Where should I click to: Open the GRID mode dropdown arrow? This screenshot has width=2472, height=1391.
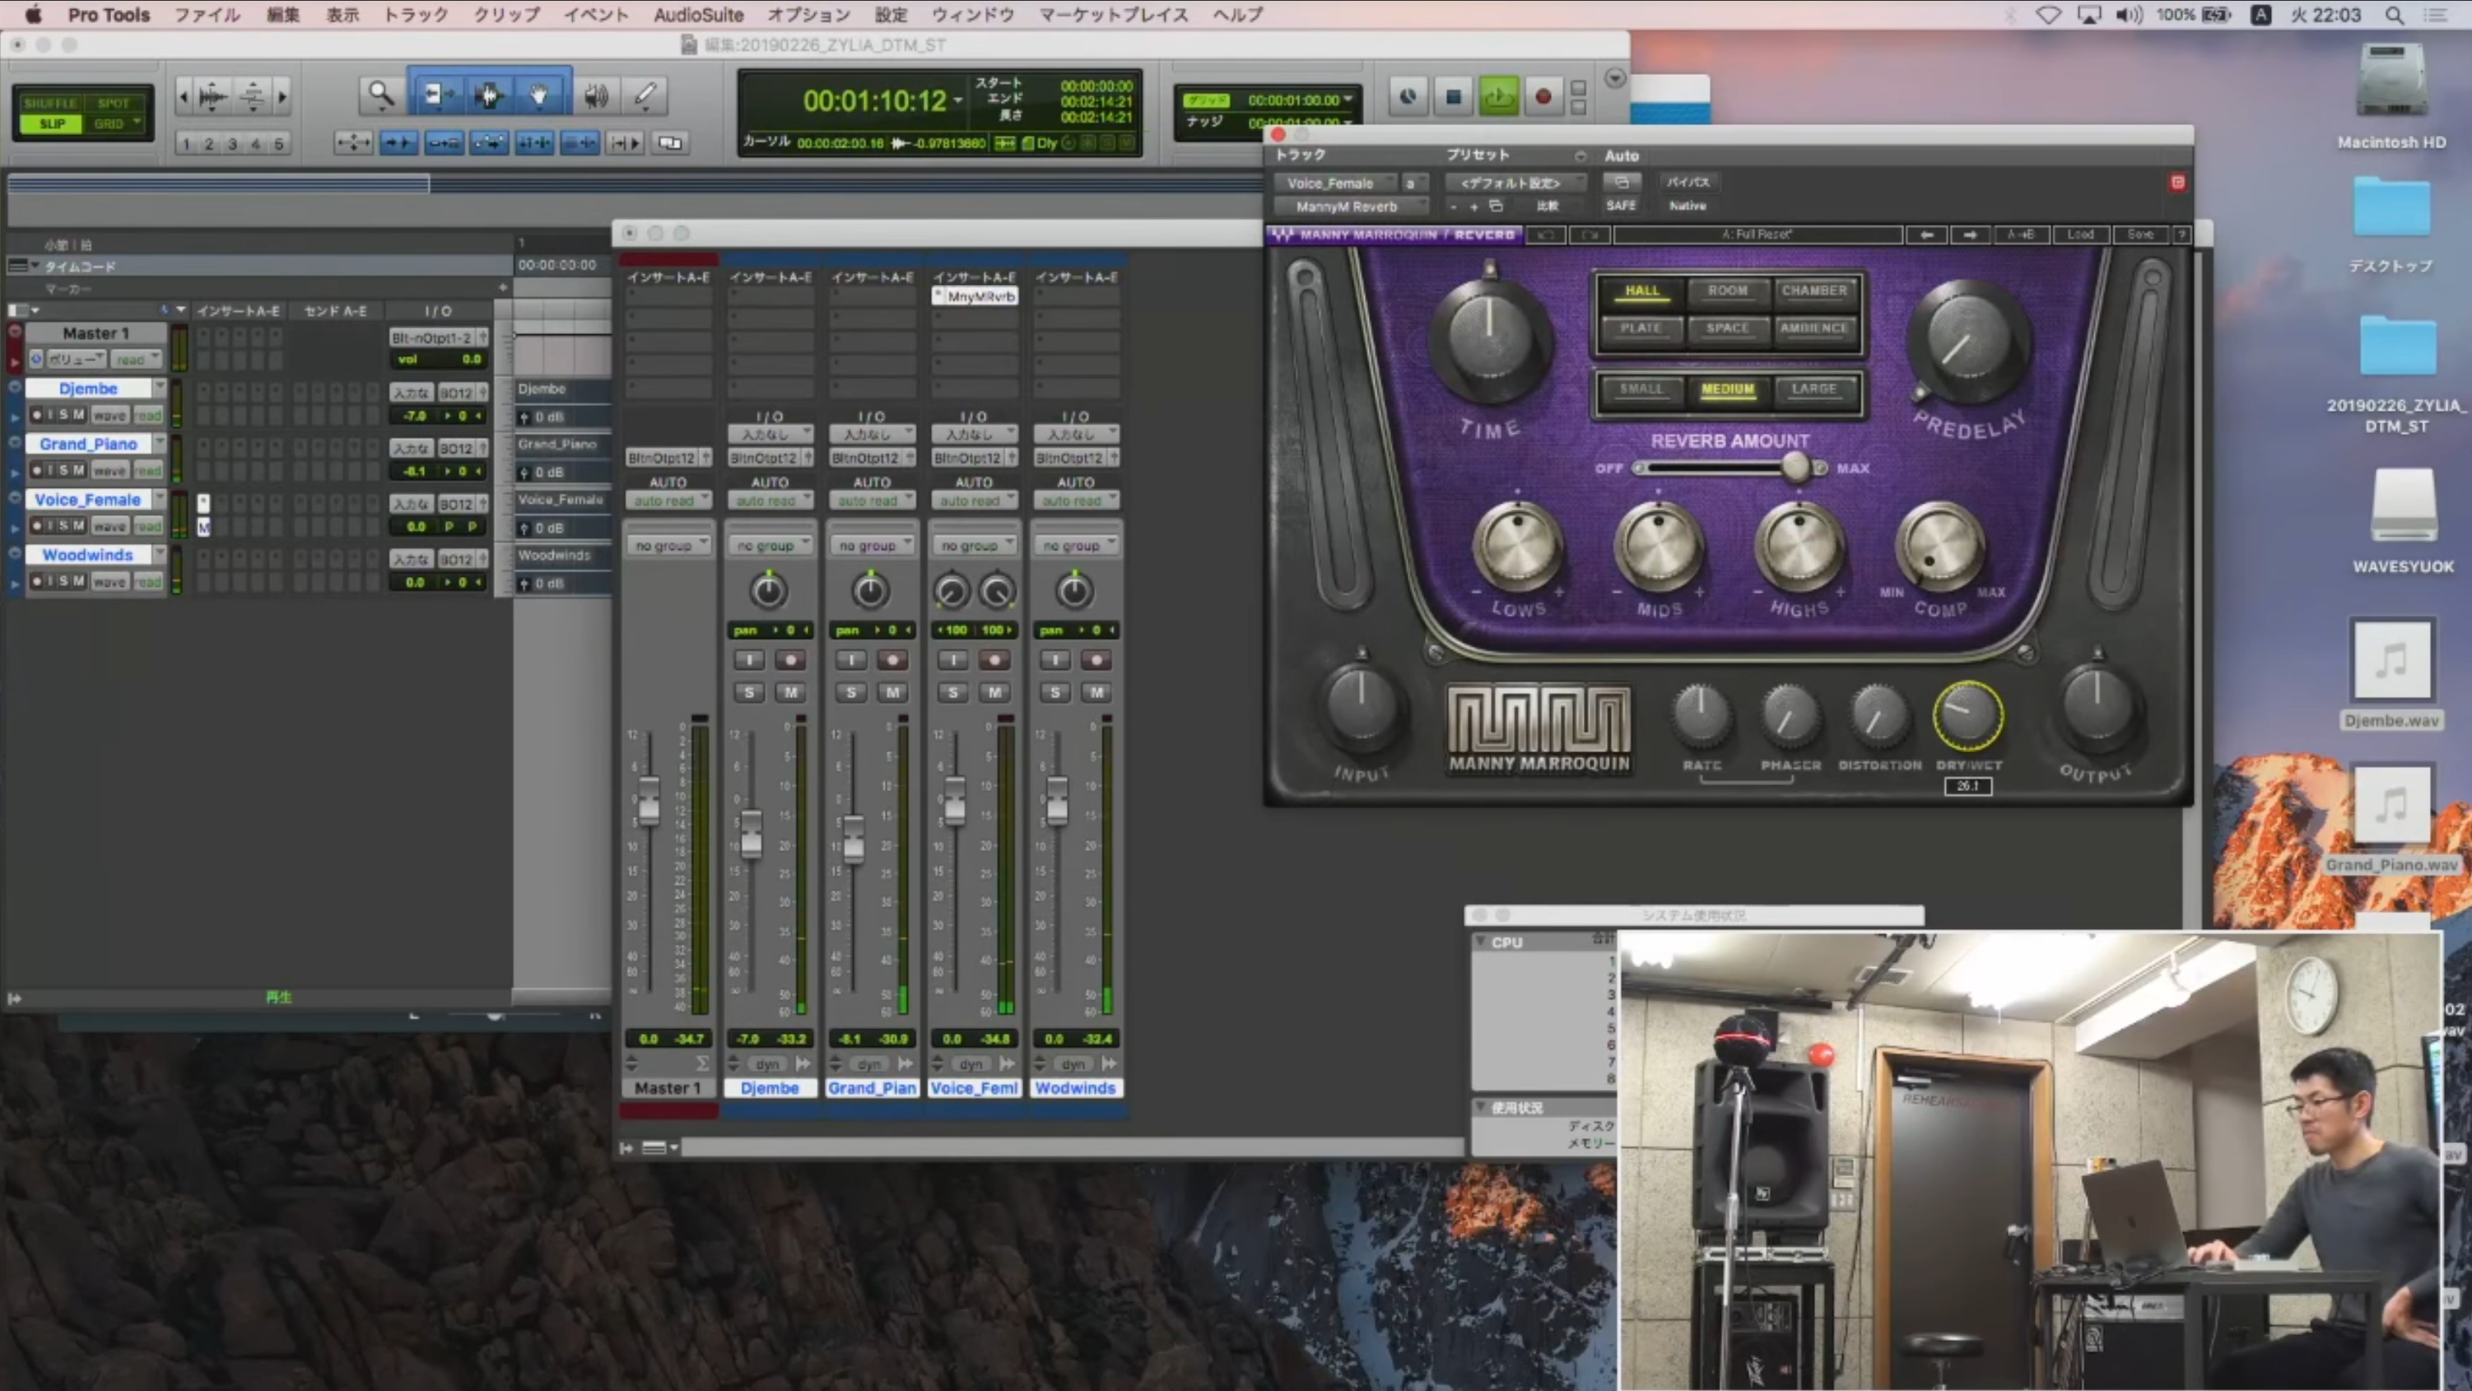[137, 123]
